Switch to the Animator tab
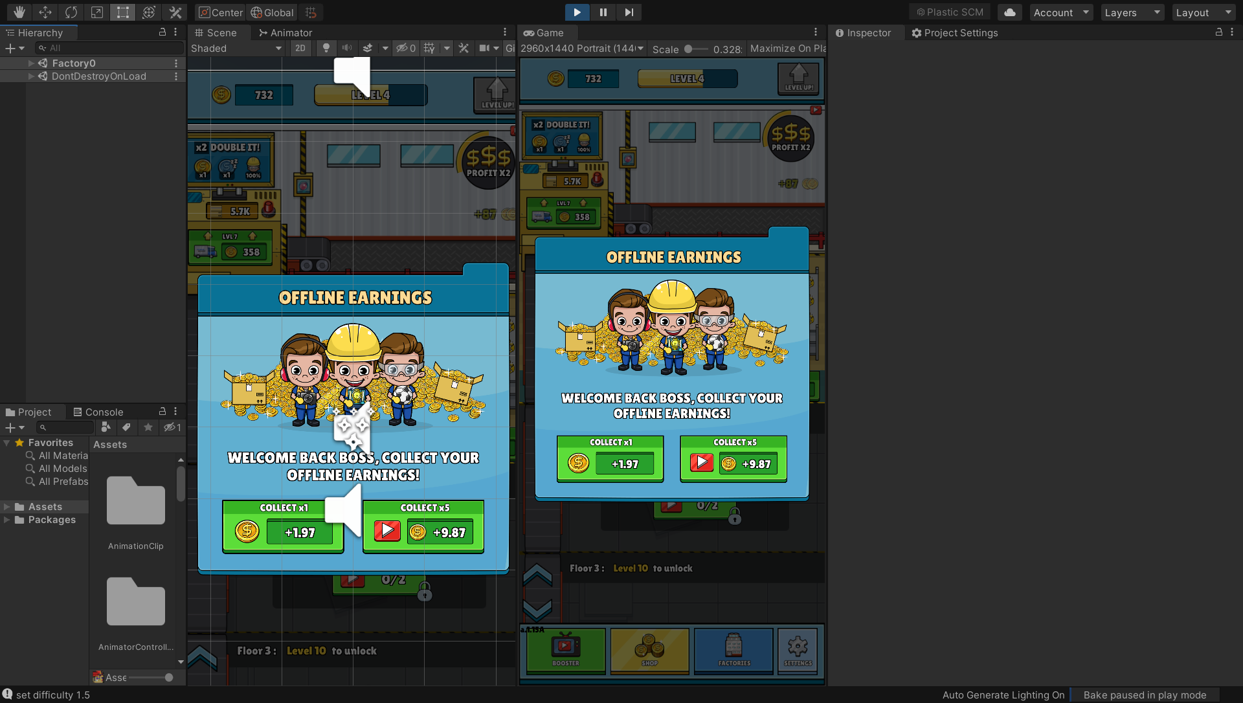The height and width of the screenshot is (703, 1243). [x=290, y=32]
